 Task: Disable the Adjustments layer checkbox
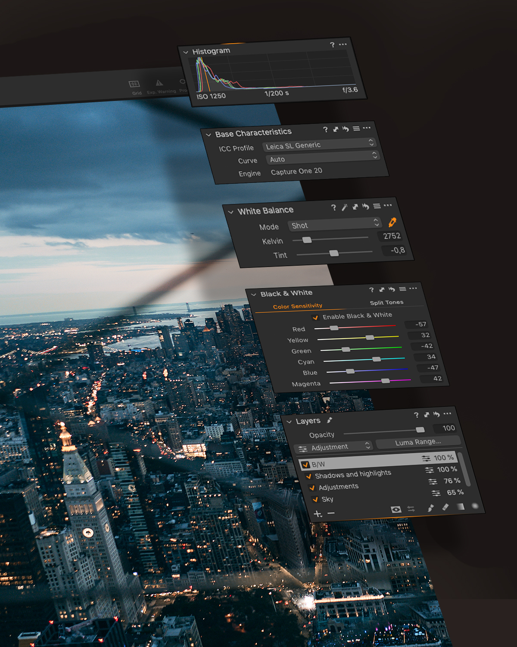312,488
